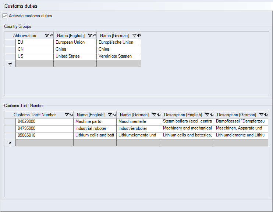Select row header of EU country group
The width and height of the screenshot is (273, 212).
10,43
